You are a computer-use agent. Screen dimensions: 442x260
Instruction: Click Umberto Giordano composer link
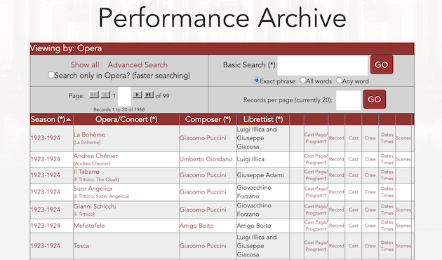click(206, 159)
